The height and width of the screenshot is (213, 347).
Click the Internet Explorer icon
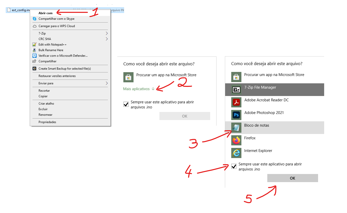coord(236,153)
